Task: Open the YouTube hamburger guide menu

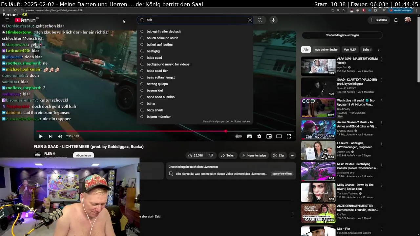Action: click(x=7, y=20)
